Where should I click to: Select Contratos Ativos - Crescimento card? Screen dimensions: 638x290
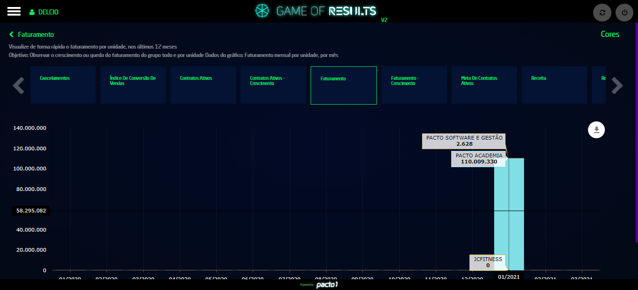coord(273,85)
